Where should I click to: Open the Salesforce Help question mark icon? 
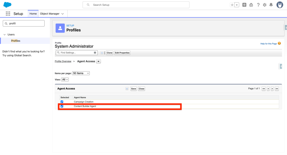[258, 5]
